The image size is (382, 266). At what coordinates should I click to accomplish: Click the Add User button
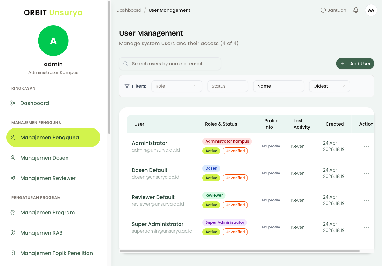355,64
